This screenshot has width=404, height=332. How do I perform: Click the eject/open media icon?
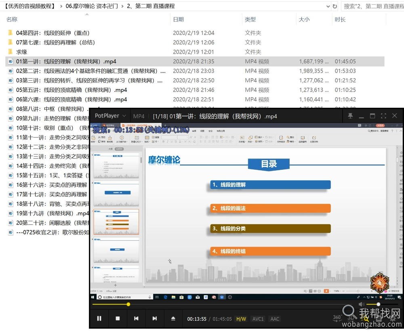coord(173,319)
